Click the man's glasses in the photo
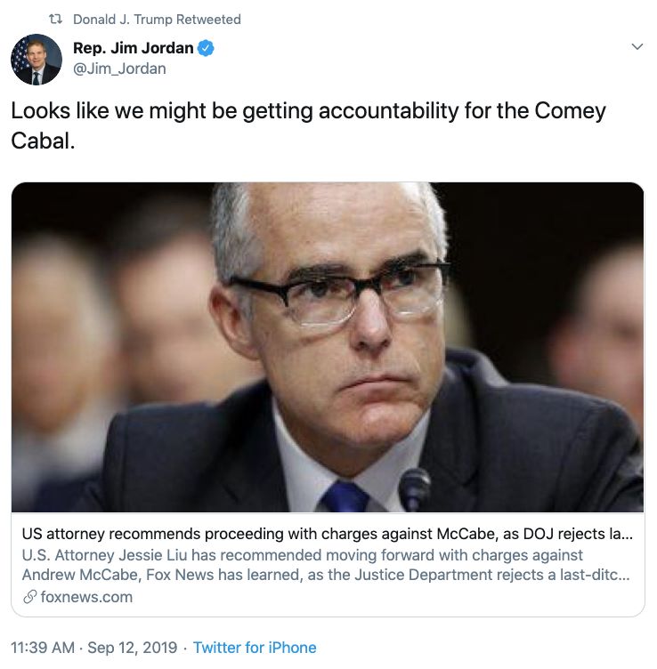The width and height of the screenshot is (657, 669). tap(338, 296)
